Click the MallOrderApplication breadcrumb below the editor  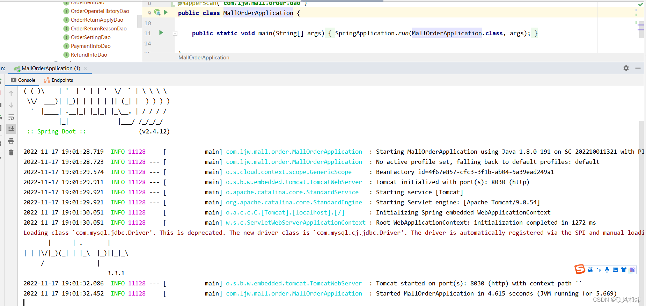(204, 58)
